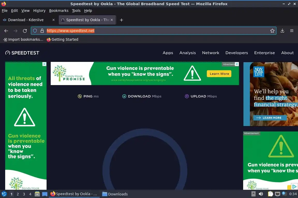Click Import bookmarks in bookmarks toolbar
The image size is (298, 198).
[23, 39]
